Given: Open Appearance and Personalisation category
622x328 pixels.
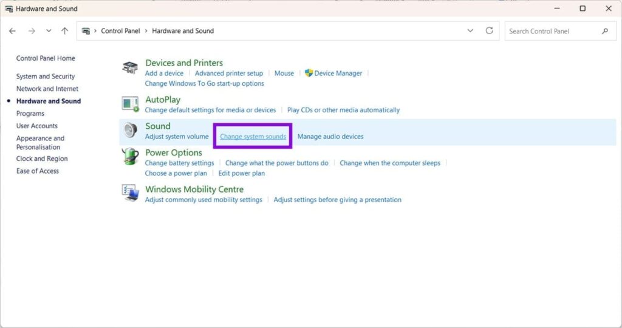Looking at the screenshot, I should 40,142.
